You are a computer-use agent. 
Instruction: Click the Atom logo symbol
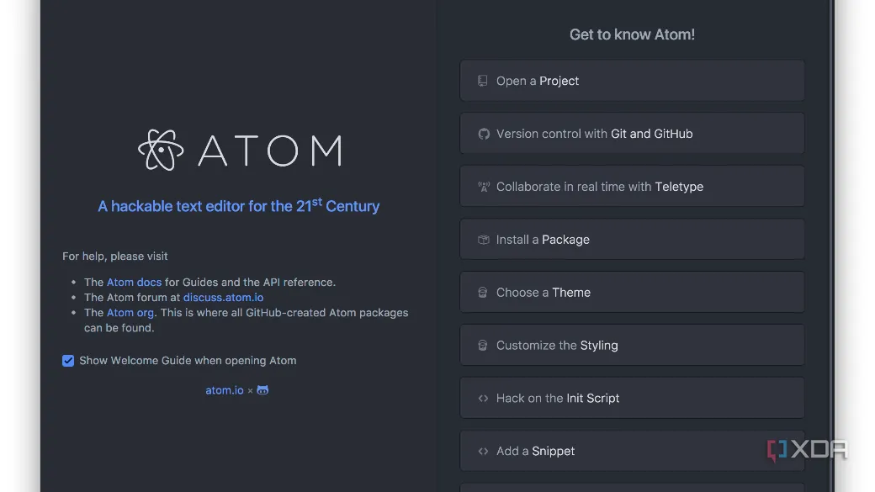click(x=161, y=150)
